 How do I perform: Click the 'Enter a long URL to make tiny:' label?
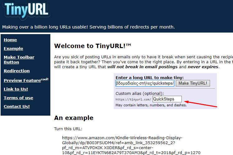click(x=150, y=77)
